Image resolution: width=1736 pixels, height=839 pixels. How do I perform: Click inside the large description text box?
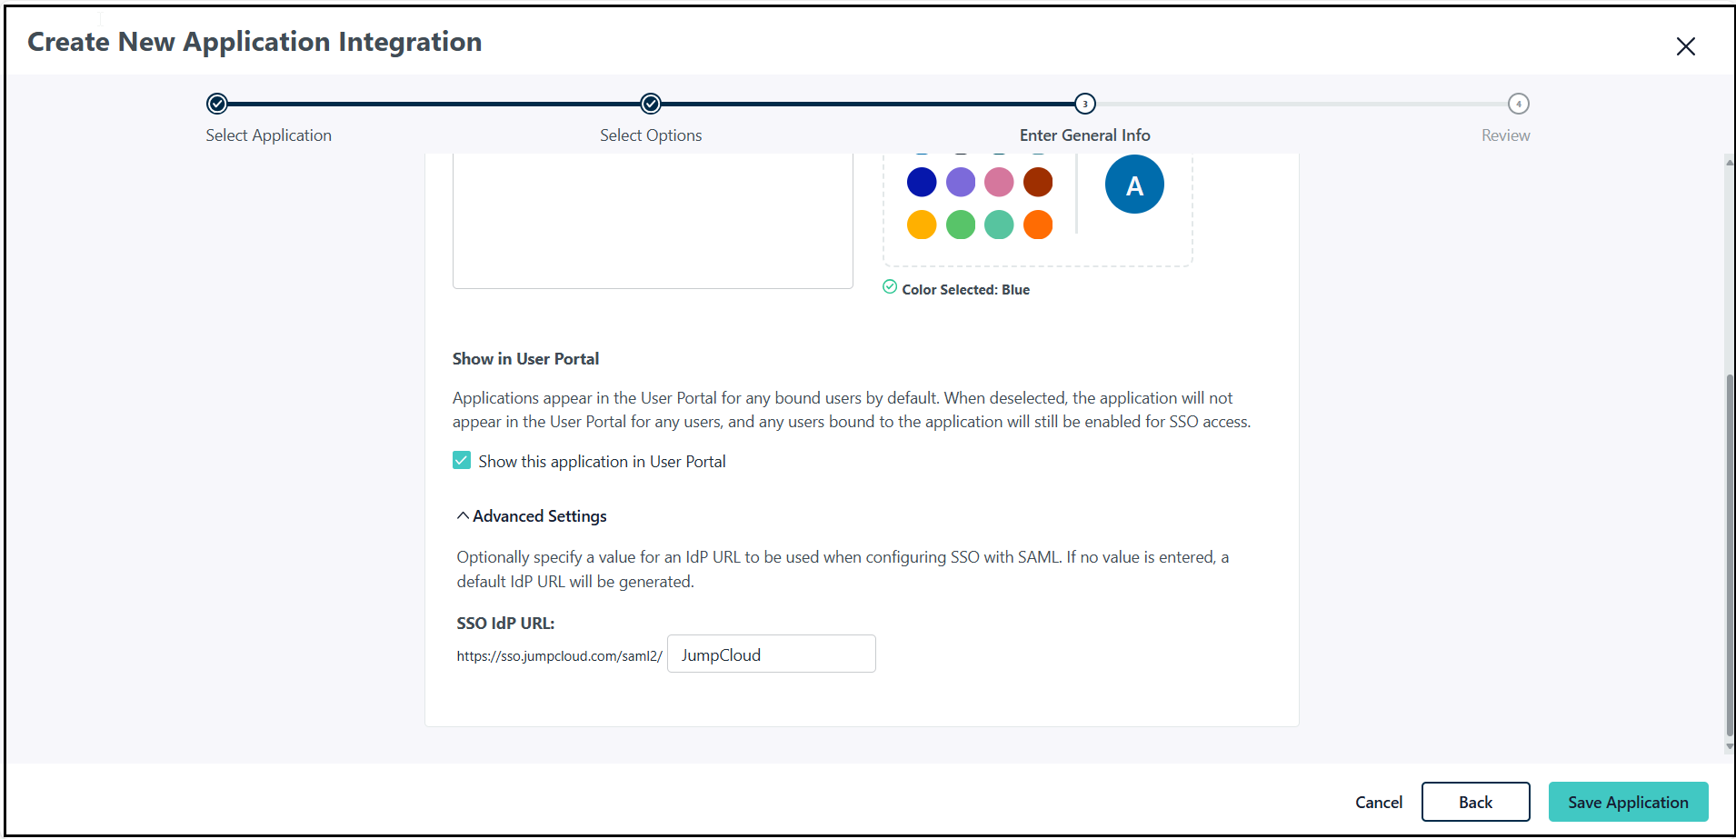(653, 223)
